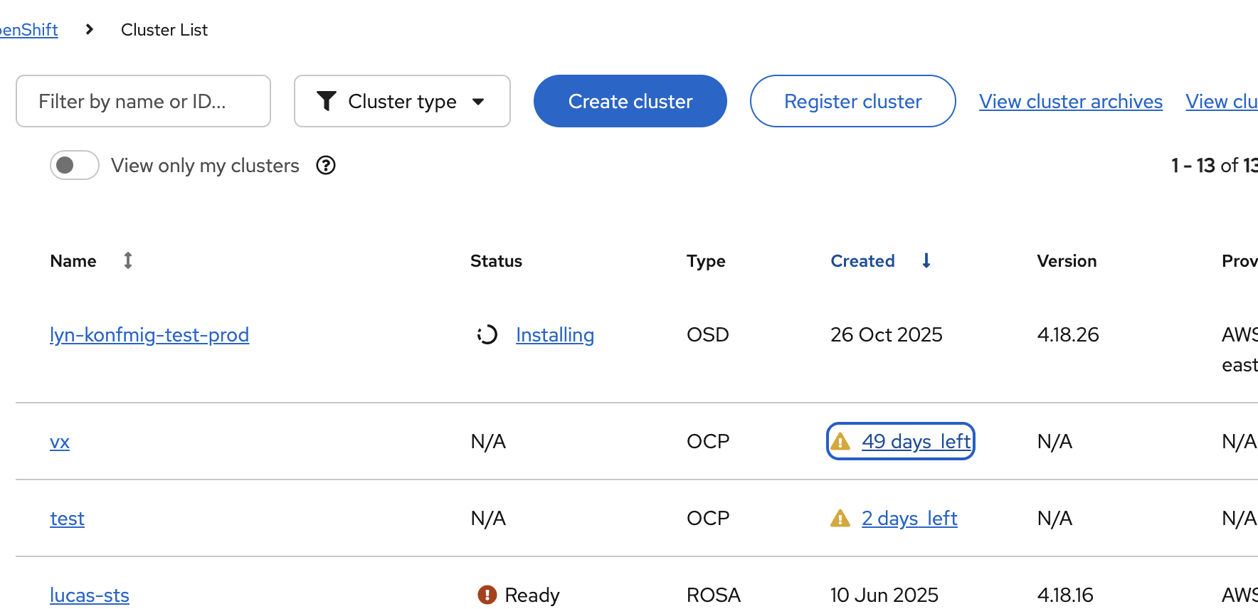Open View cluster archives link
Image resolution: width=1258 pixels, height=609 pixels.
[1070, 102]
